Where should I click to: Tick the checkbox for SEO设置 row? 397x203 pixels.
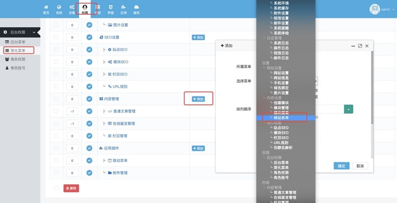point(56,37)
